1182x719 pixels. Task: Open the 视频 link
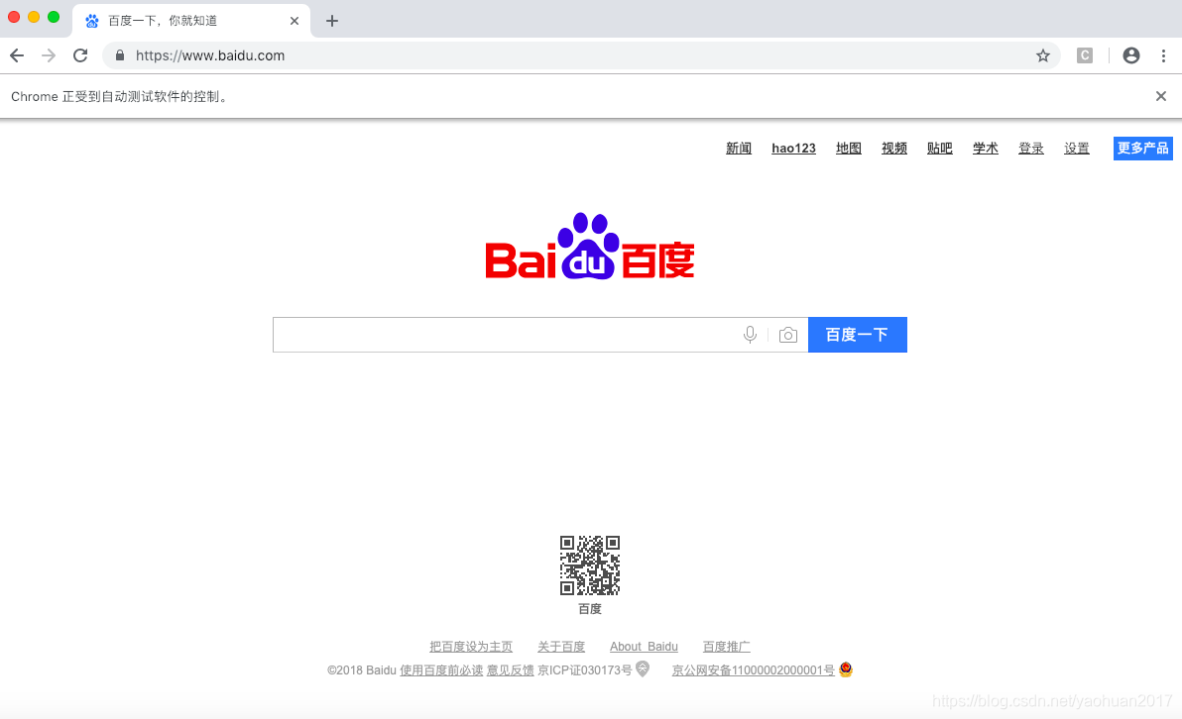coord(894,149)
